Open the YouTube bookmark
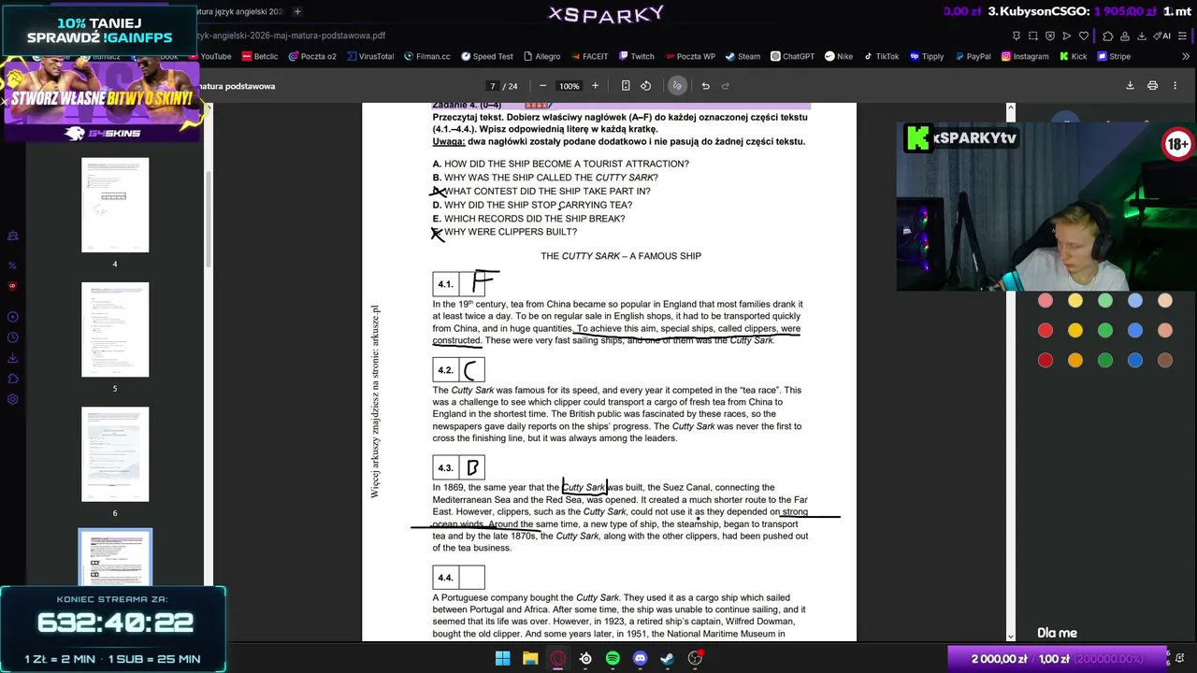 pos(209,56)
